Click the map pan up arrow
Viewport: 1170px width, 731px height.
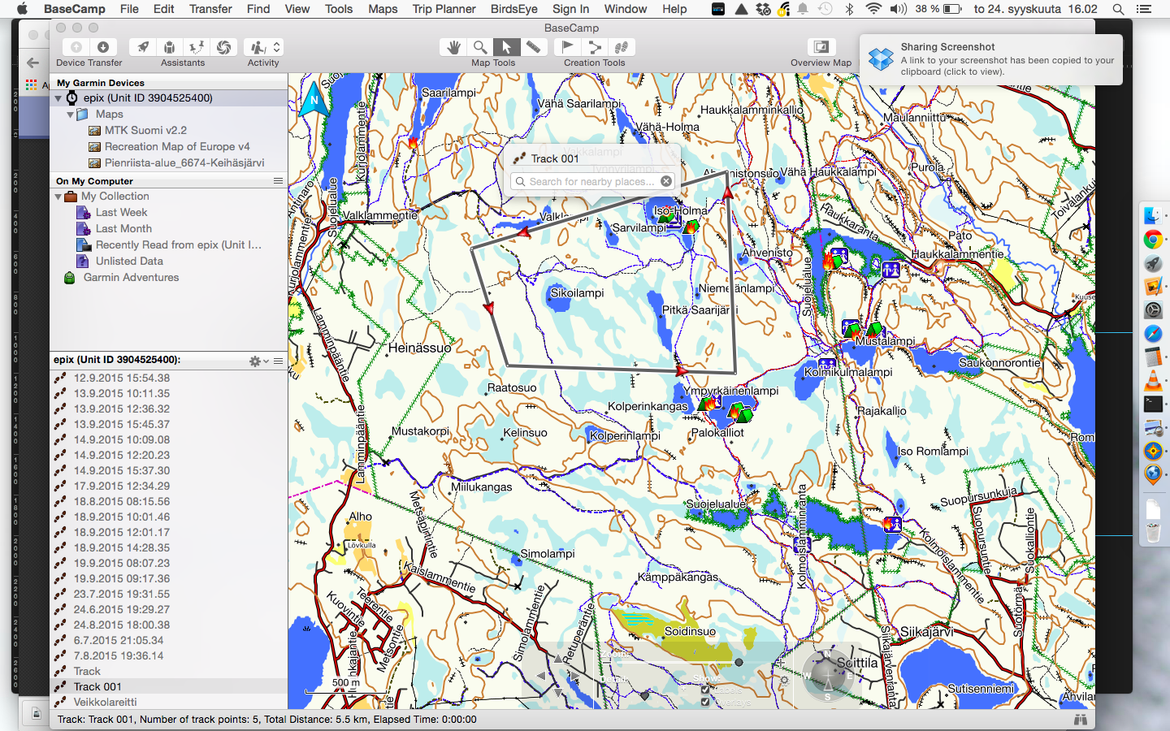[558, 659]
